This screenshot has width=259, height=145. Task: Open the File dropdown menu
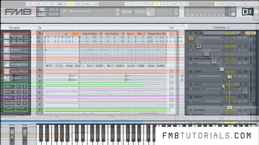click(54, 9)
